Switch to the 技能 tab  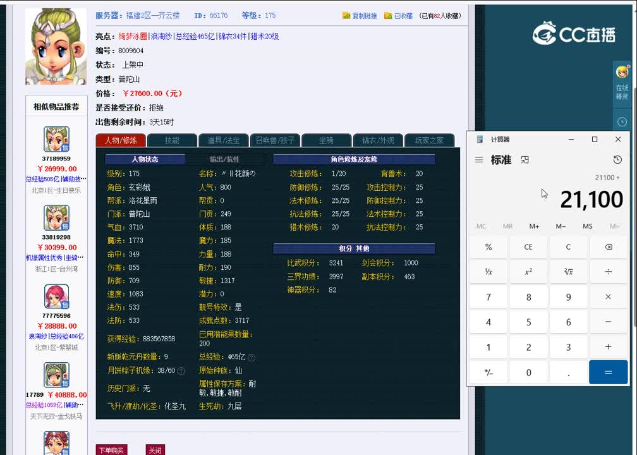pos(173,140)
